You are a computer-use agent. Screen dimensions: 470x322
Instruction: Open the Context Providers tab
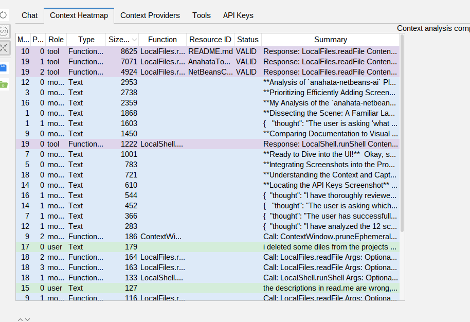click(150, 15)
